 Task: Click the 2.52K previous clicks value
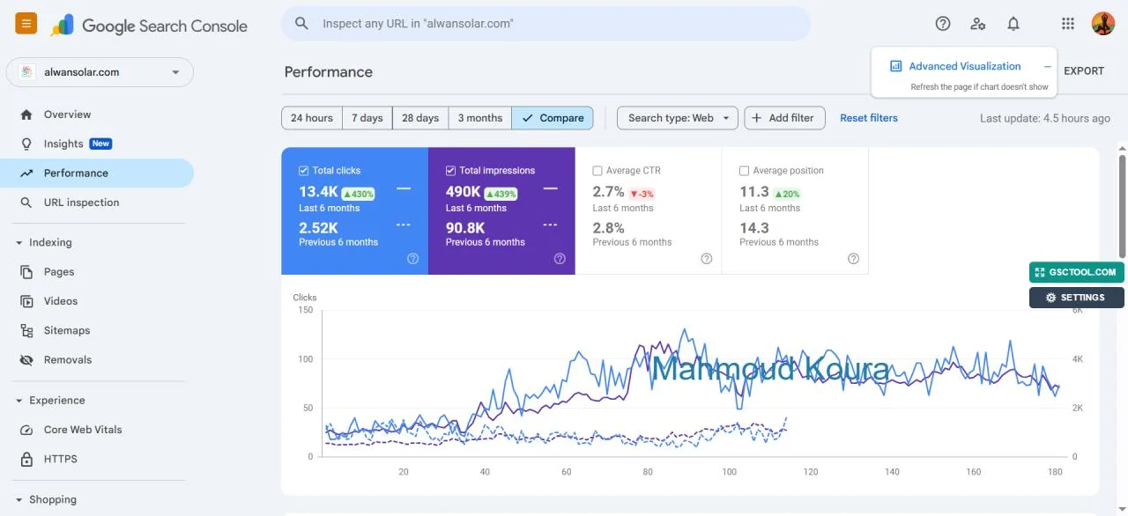[318, 228]
